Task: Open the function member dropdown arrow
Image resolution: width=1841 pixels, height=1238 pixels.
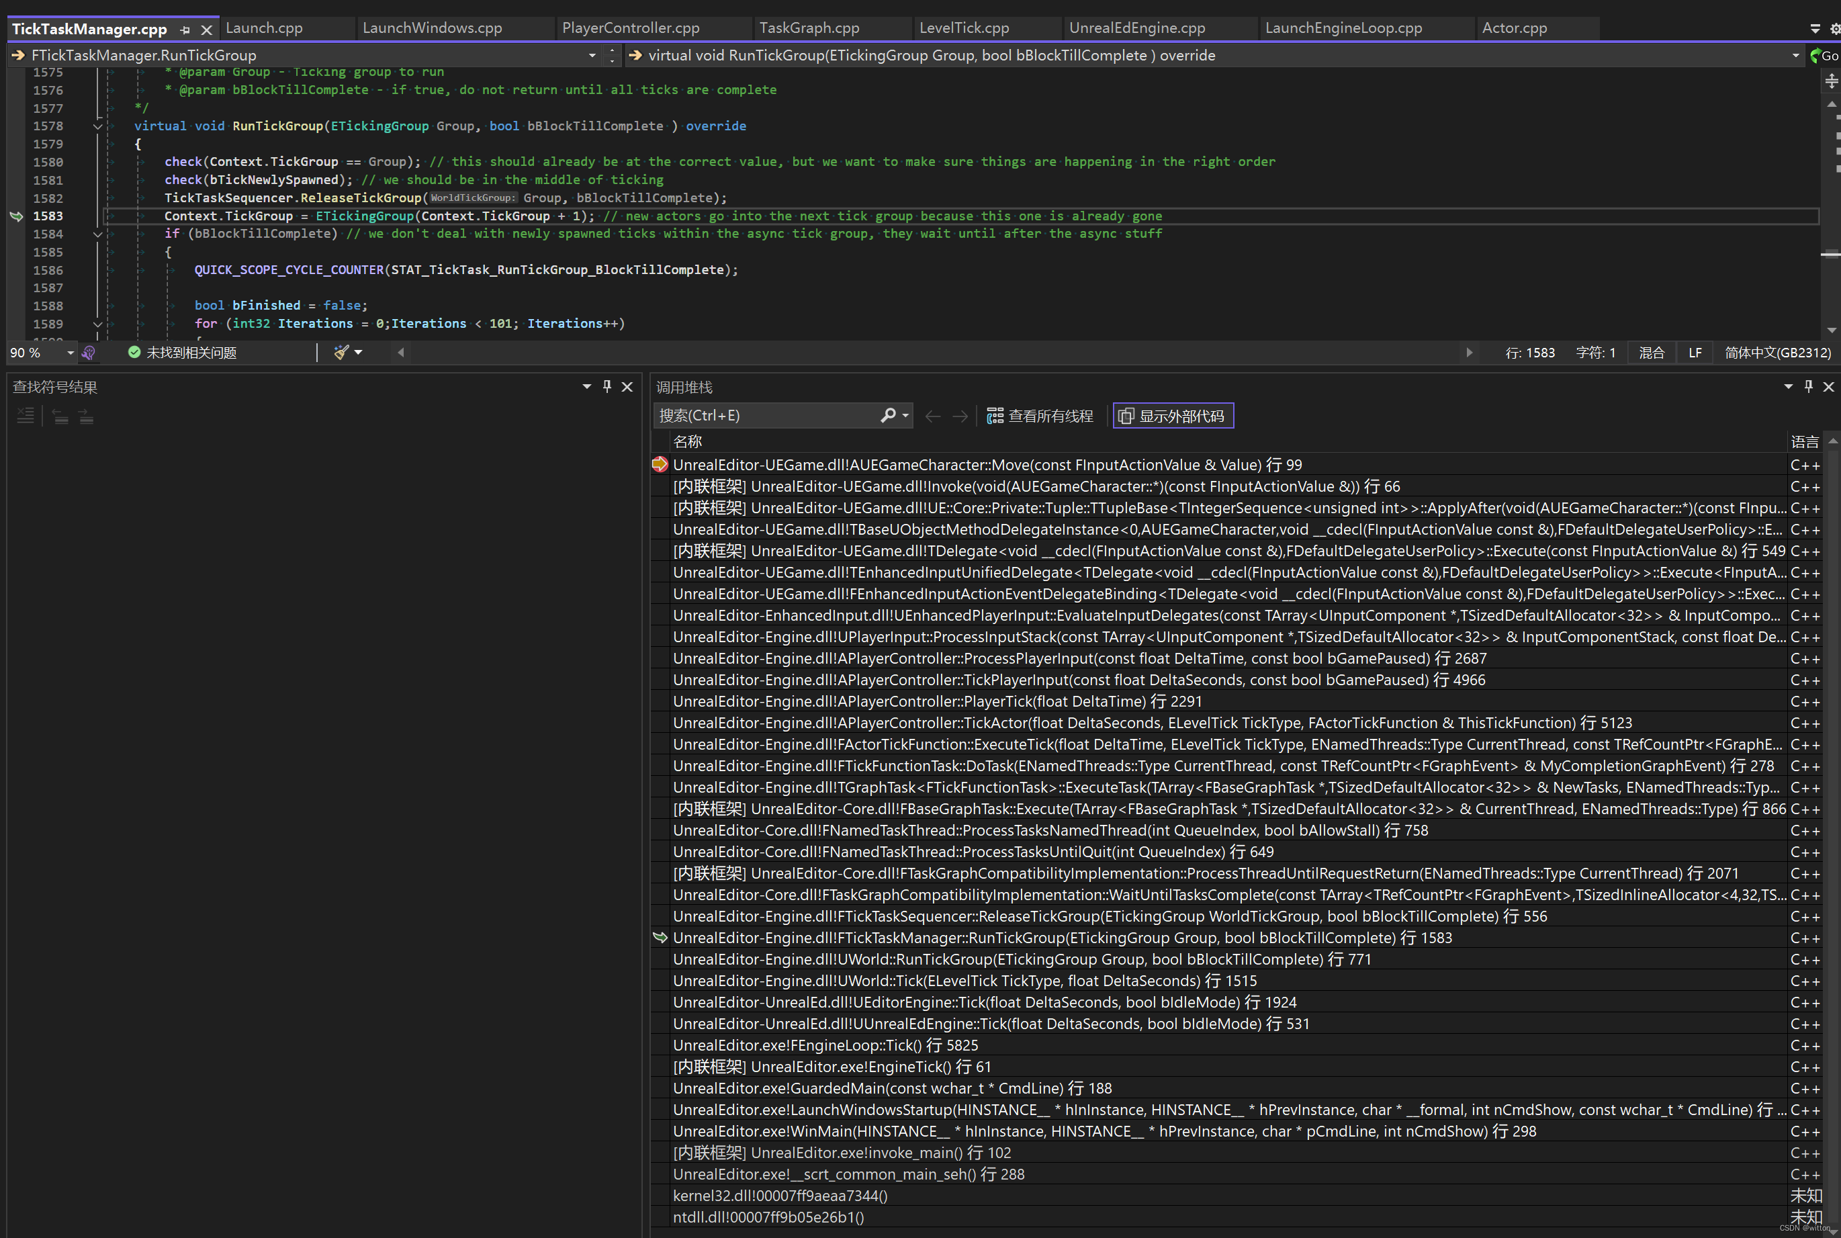Action: pos(1795,55)
